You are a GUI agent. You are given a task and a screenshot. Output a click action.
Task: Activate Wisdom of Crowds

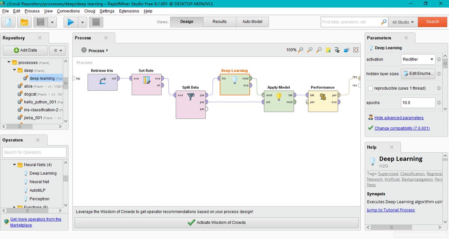[217, 223]
